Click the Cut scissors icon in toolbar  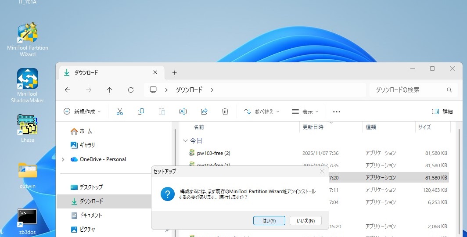(120, 111)
